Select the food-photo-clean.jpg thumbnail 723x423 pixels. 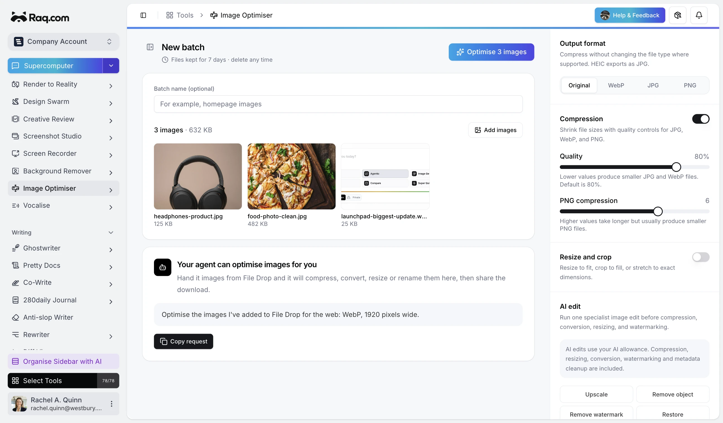coord(291,176)
